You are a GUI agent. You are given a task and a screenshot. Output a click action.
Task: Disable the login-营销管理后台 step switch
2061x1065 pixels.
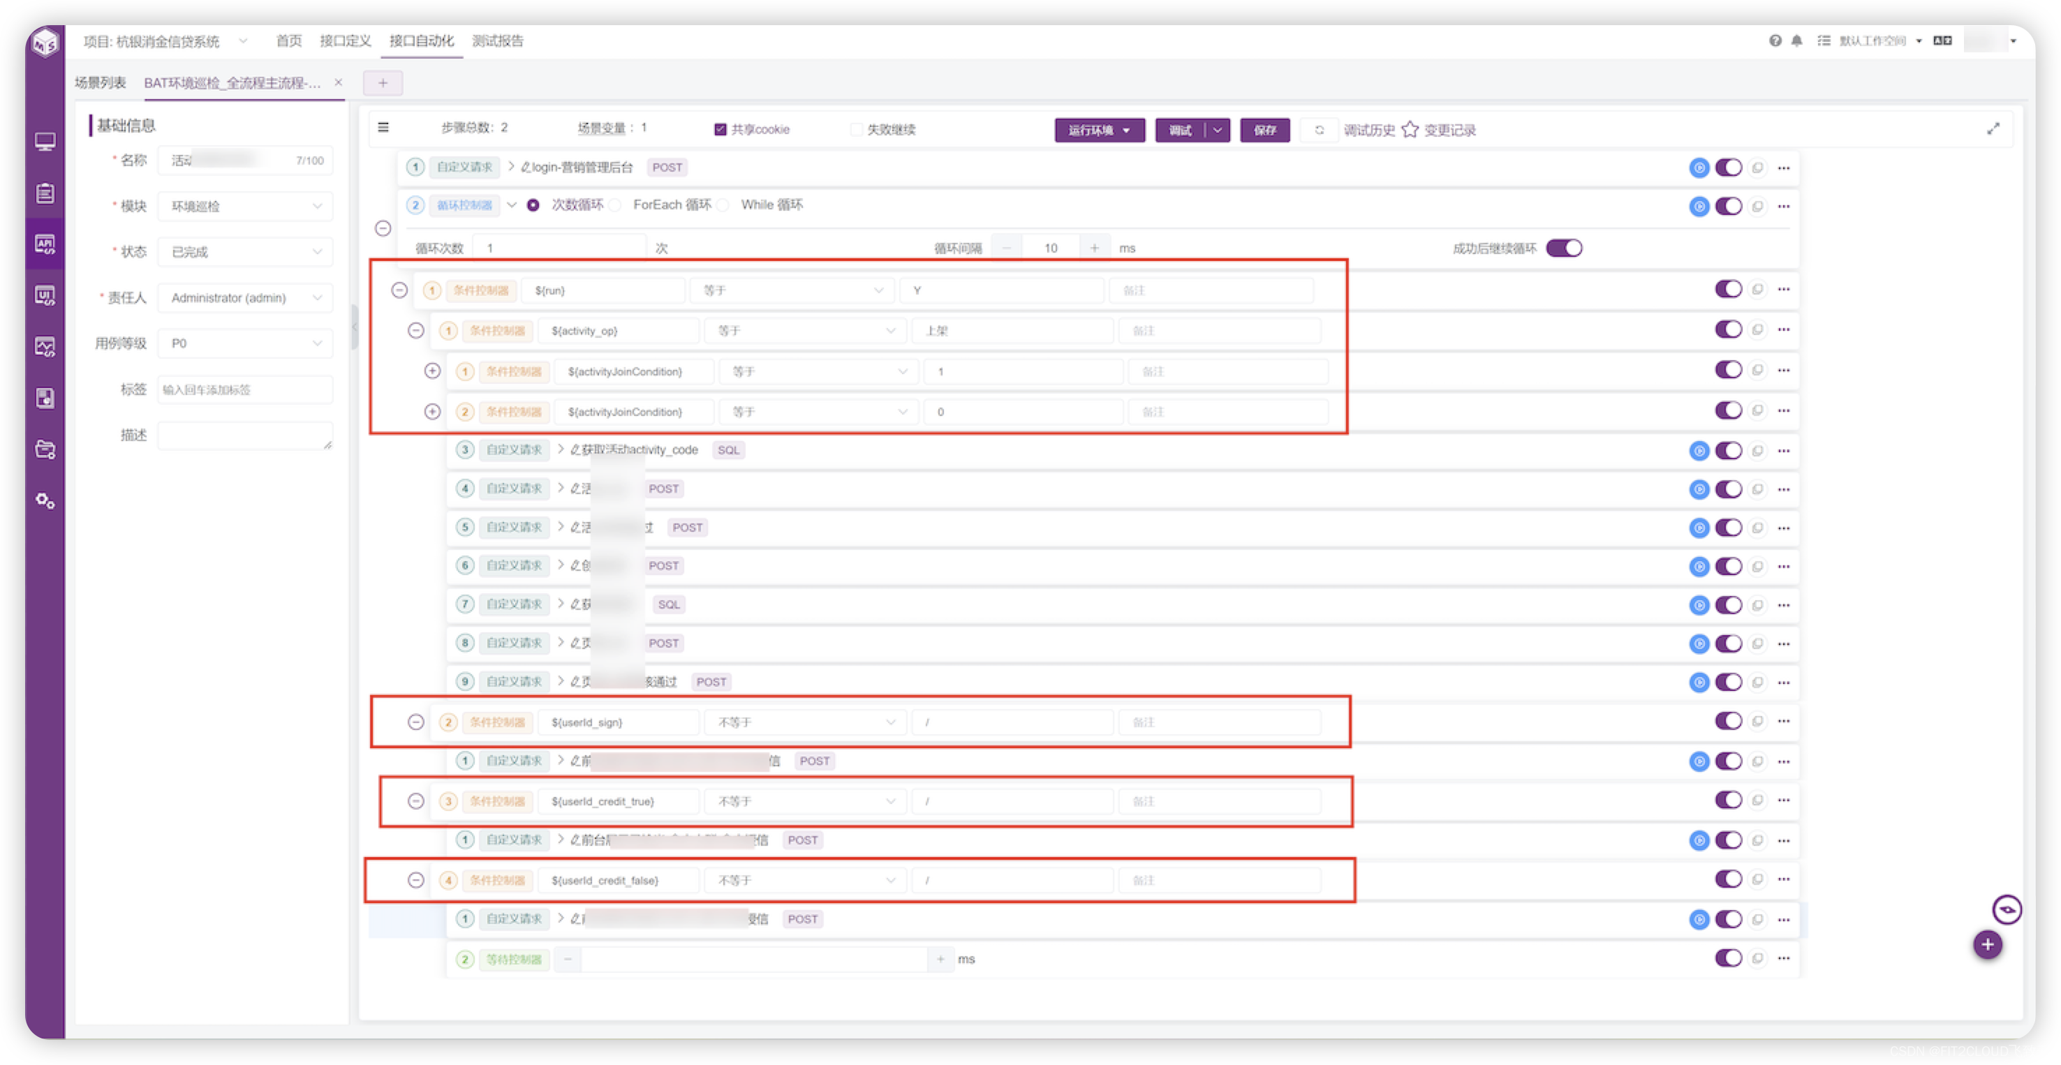point(1728,168)
